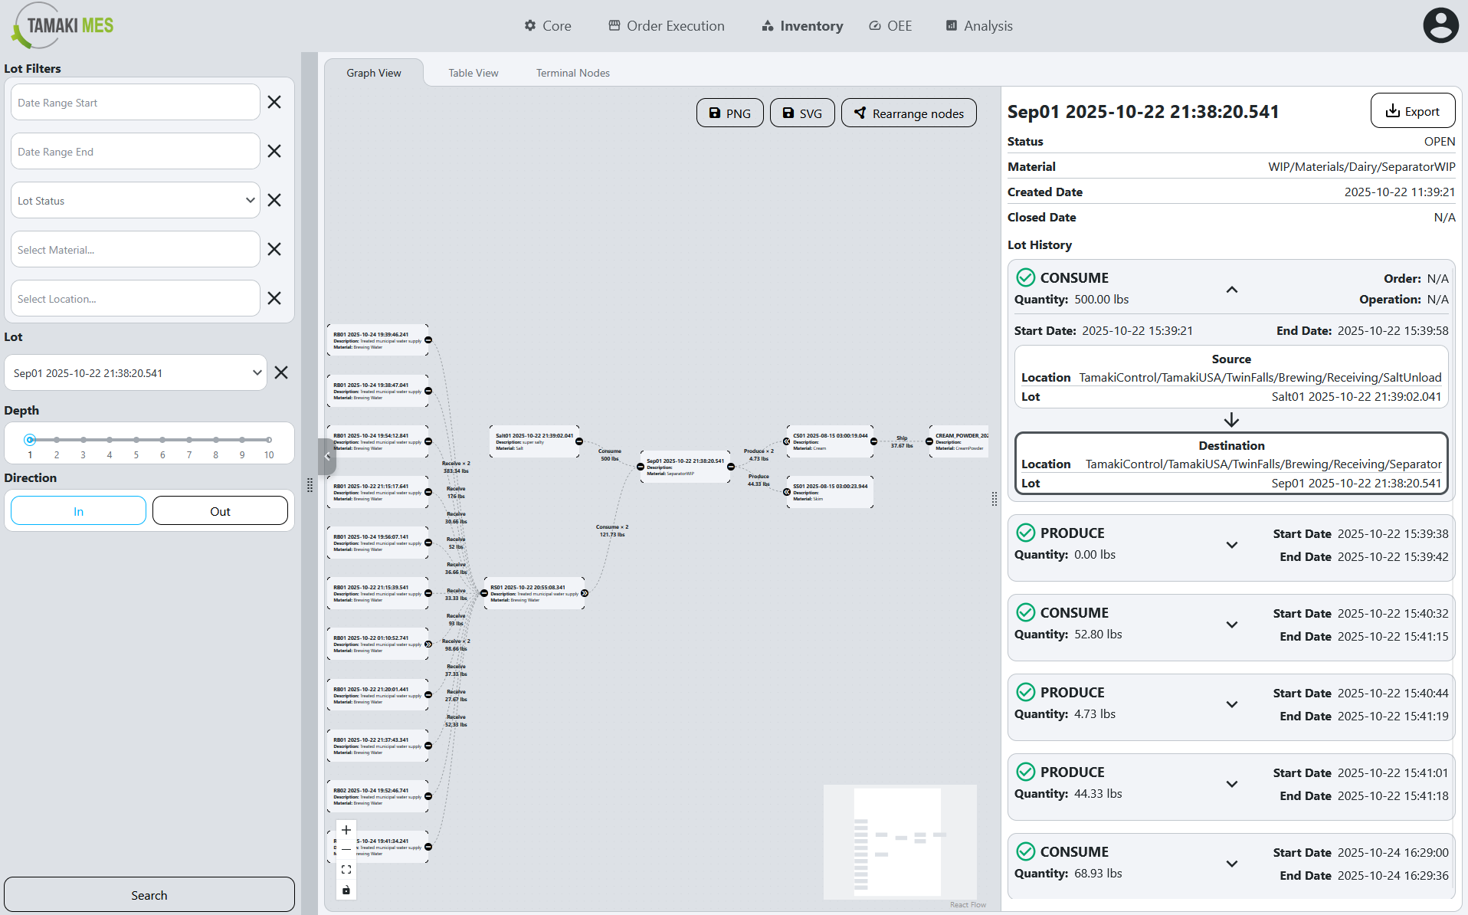This screenshot has height=915, width=1468.
Task: Collapse the RS01 node input toggle
Action: pos(484,593)
